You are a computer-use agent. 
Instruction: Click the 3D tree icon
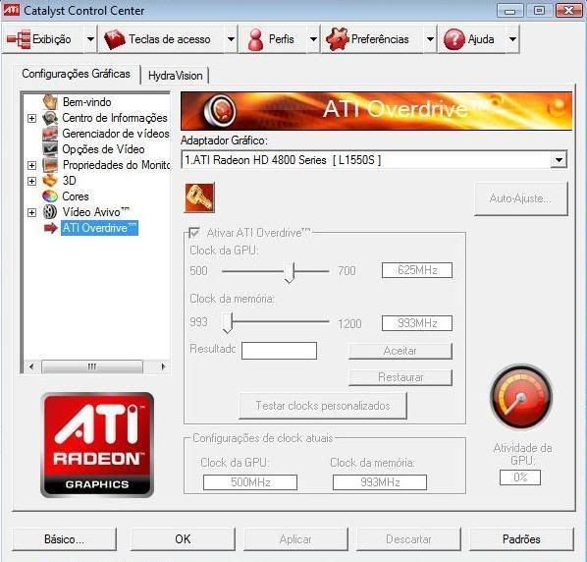(x=50, y=181)
